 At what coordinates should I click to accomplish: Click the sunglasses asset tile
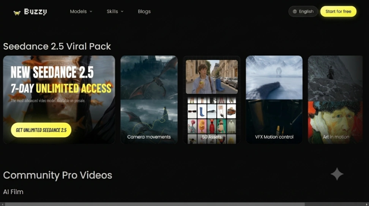192,111
